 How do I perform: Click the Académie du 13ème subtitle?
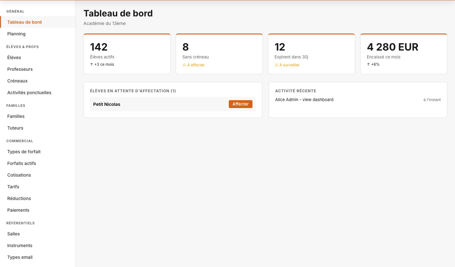[x=105, y=23]
